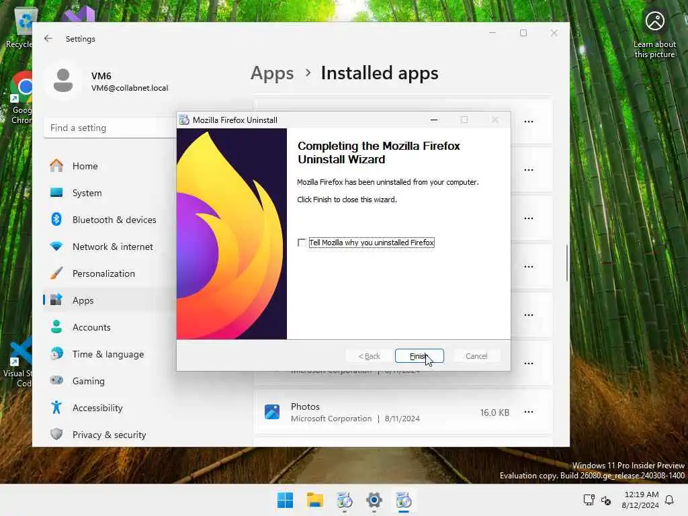Click the Bluetooth icon in sidebar
The height and width of the screenshot is (516, 688).
[56, 219]
